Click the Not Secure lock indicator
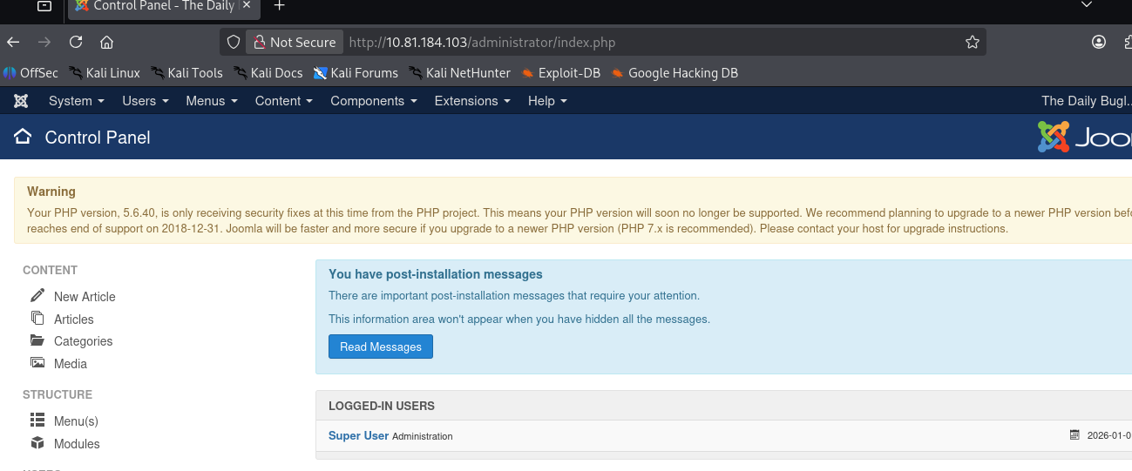Viewport: 1132px width, 471px height. pyautogui.click(x=294, y=42)
